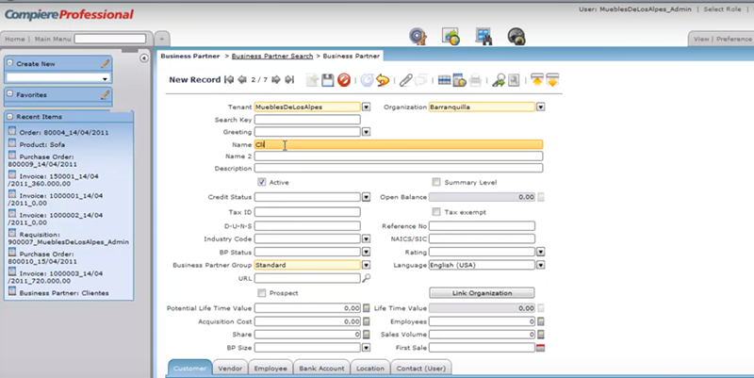Open the Bank Account tab
Screen dimensions: 754x378
pyautogui.click(x=321, y=368)
